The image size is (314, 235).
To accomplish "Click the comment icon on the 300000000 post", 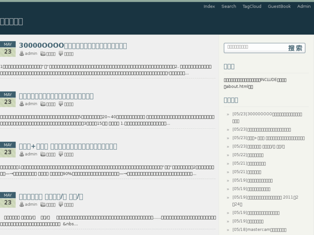I will point(61,53).
